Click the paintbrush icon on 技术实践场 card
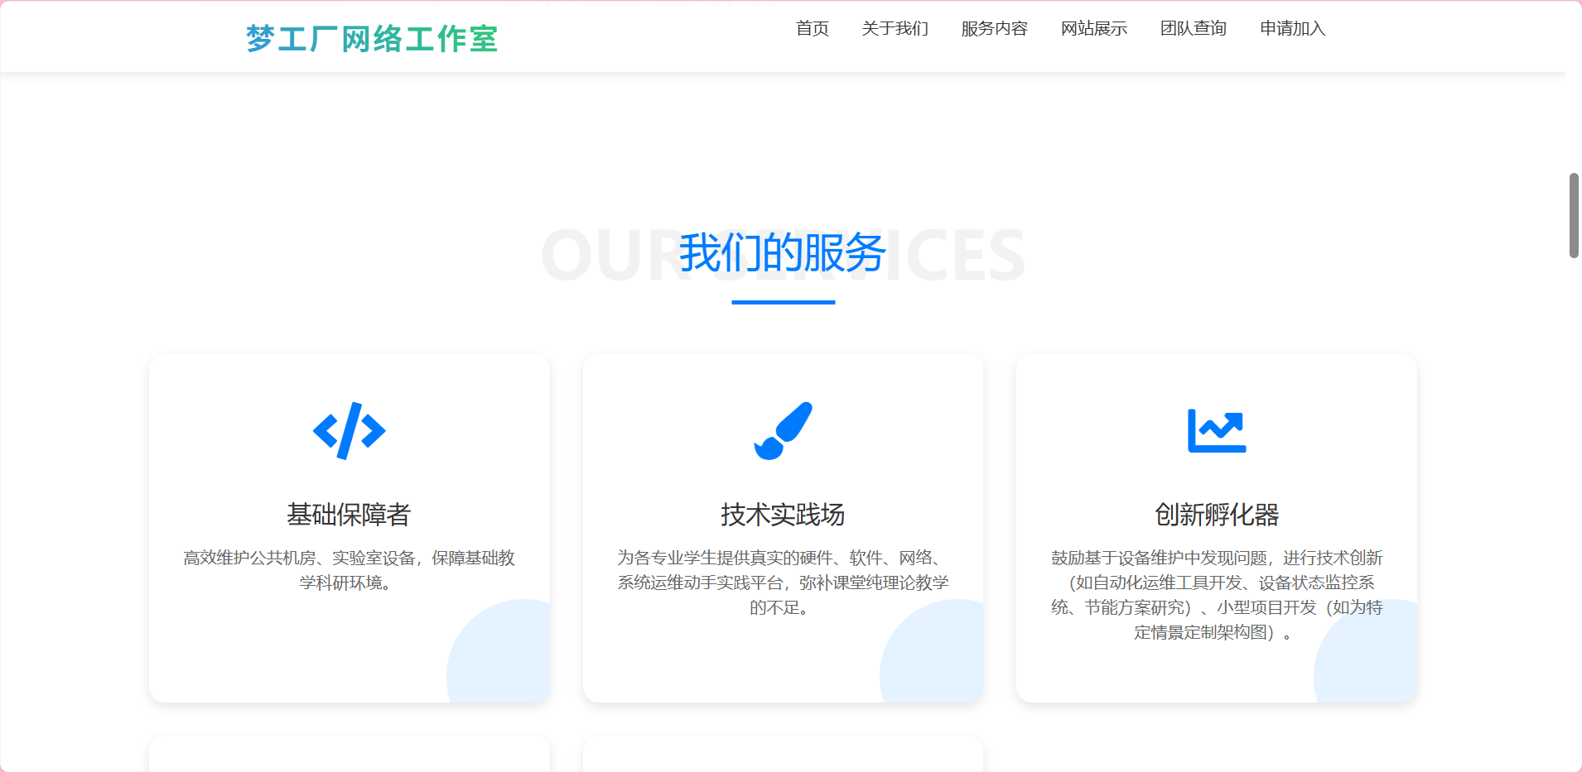 coord(783,429)
